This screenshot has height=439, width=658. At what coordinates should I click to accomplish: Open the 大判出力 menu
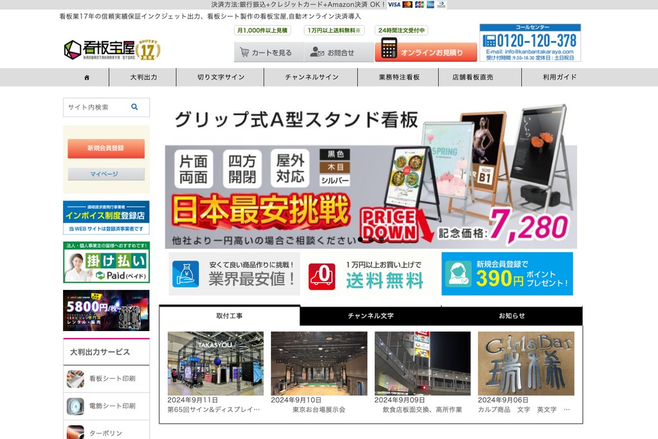(x=143, y=77)
